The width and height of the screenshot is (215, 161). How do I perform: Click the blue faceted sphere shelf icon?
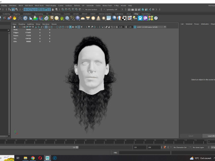click(x=67, y=18)
